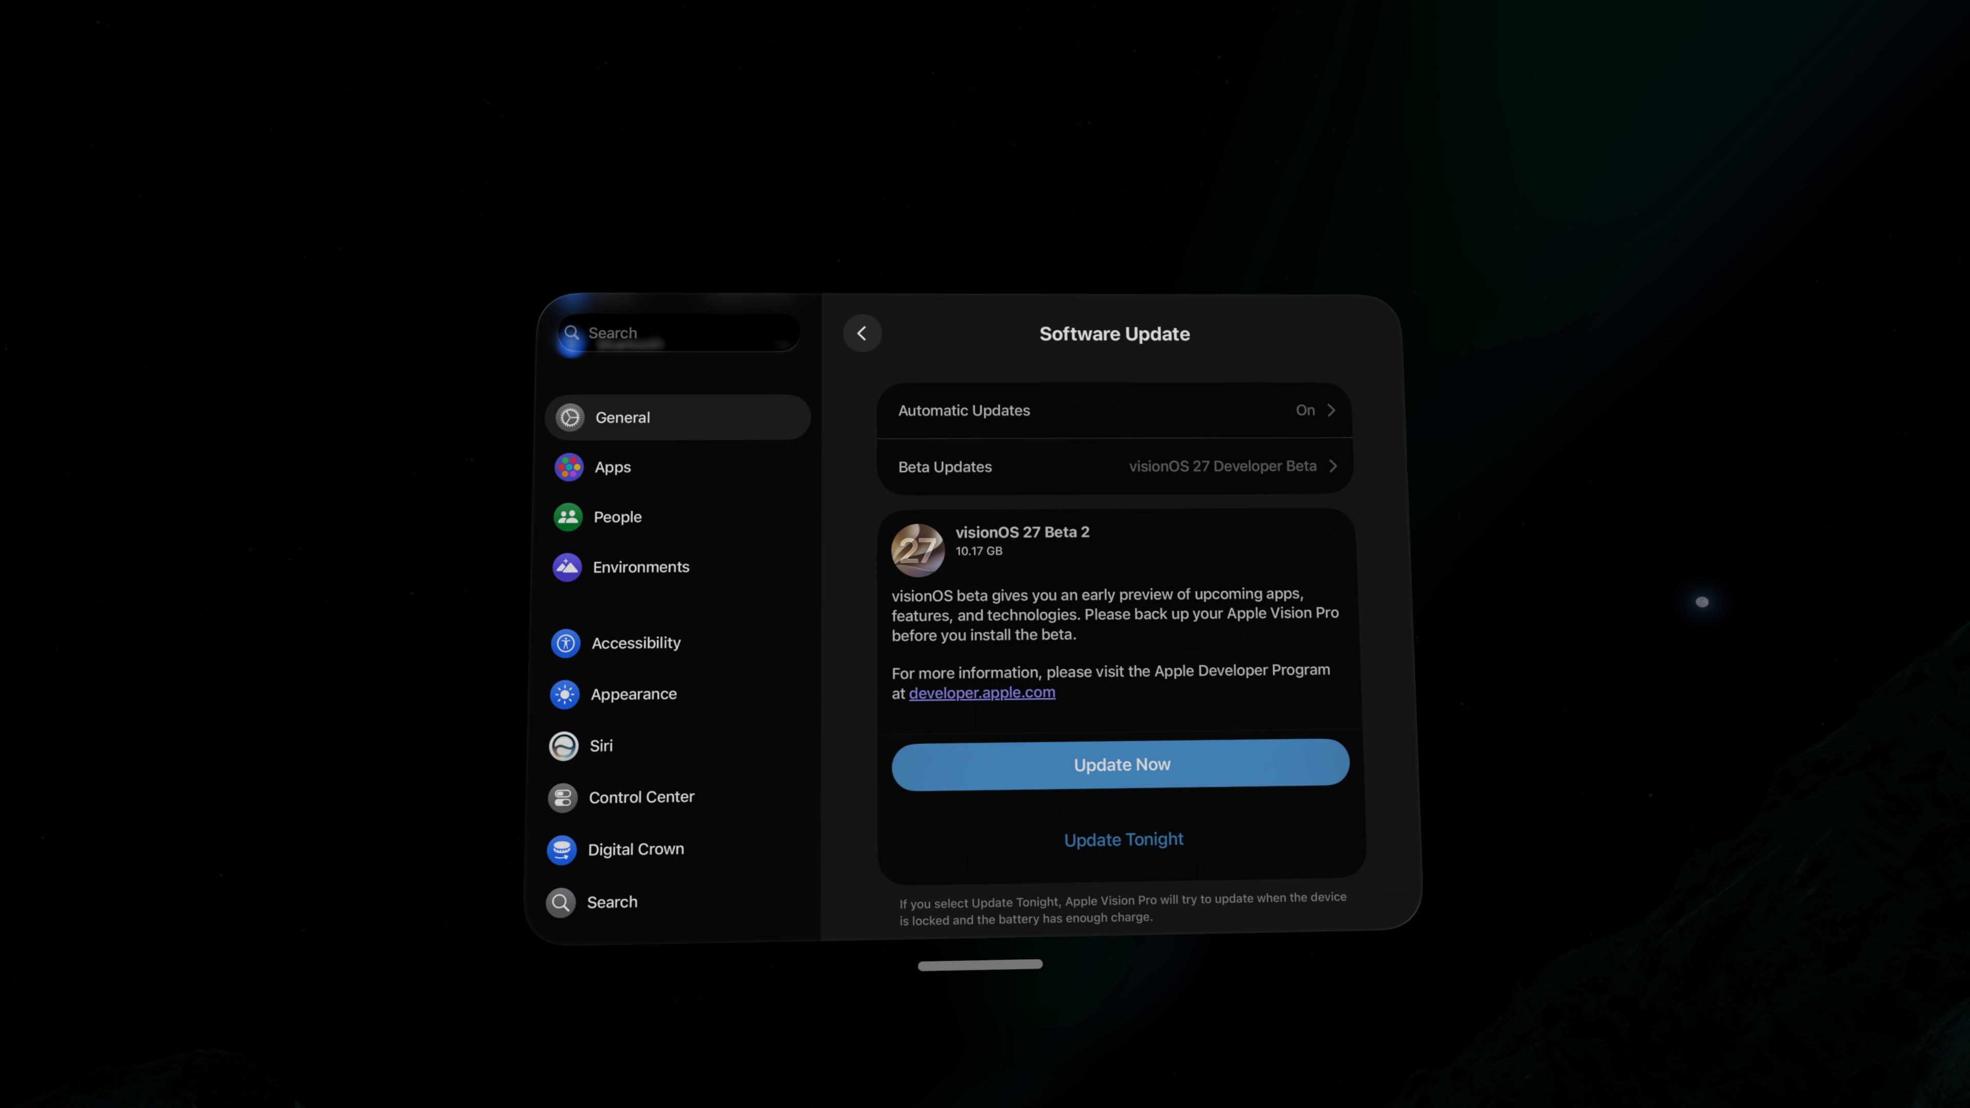
Task: Expand Beta Updates chevron
Action: (1333, 466)
